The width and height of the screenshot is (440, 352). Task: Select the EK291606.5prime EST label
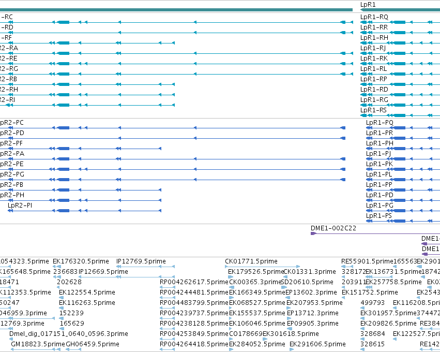[317, 344]
